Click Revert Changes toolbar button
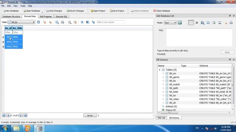Viewport: 236px width, 132px height. point(75,11)
